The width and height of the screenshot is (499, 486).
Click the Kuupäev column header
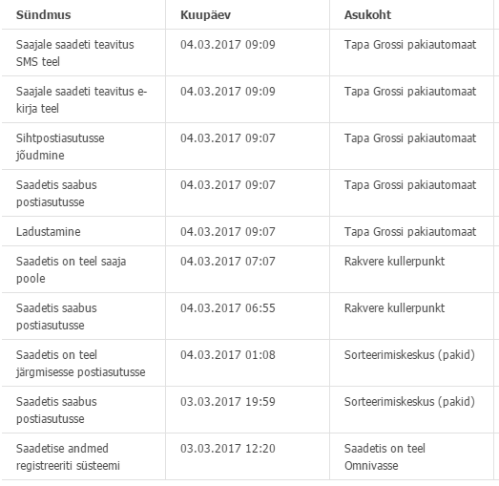205,15
